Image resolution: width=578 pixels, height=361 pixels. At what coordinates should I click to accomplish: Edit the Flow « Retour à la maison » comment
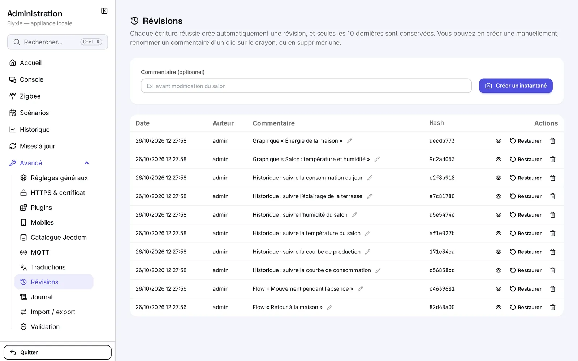pyautogui.click(x=329, y=307)
